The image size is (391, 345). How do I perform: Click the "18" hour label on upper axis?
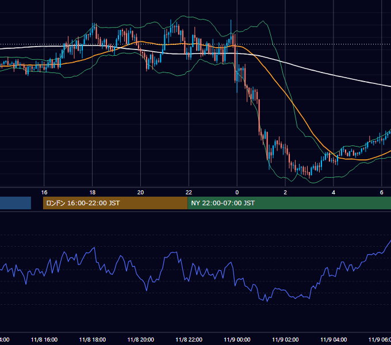(92, 193)
